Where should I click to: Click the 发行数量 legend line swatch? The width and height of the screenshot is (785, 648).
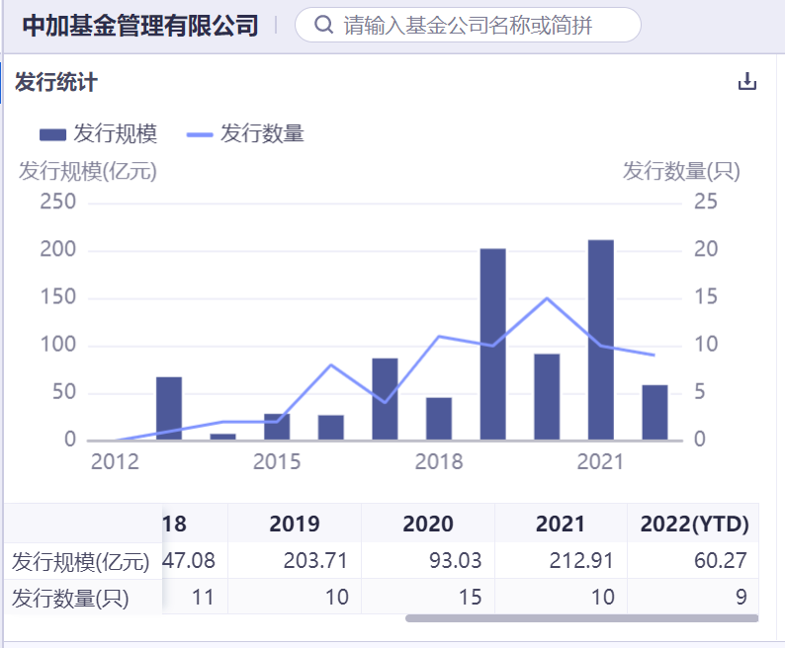200,134
